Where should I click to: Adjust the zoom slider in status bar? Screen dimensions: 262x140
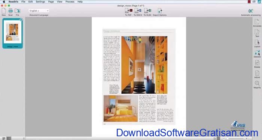click(x=235, y=139)
